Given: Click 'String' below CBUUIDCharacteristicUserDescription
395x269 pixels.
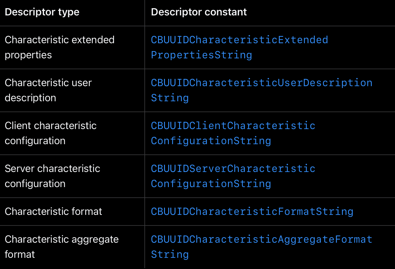Looking at the screenshot, I should tap(170, 98).
